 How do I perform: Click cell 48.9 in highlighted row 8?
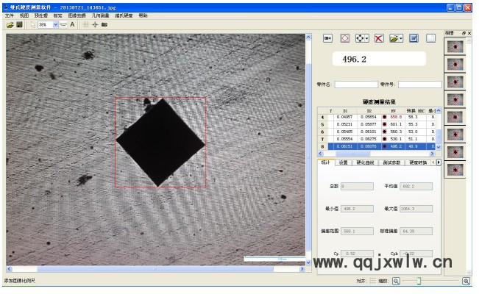click(x=413, y=146)
